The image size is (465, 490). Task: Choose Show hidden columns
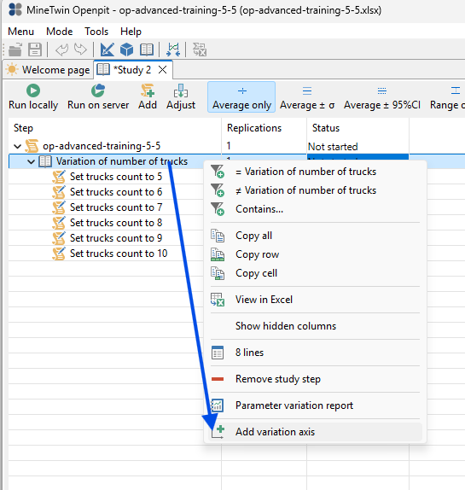[316, 326]
